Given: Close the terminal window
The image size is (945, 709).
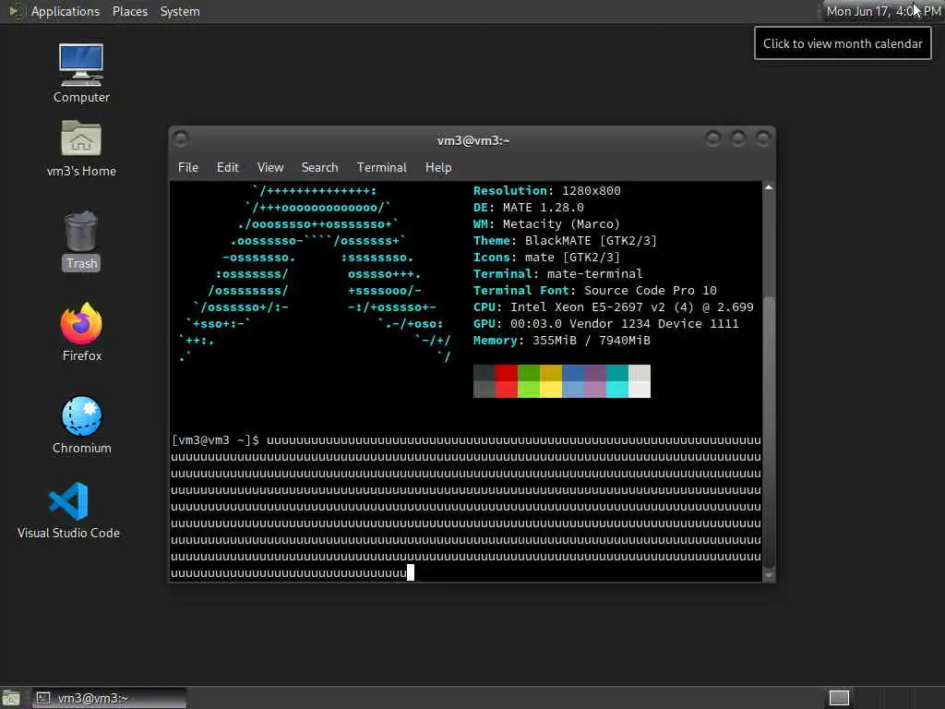Looking at the screenshot, I should 762,139.
